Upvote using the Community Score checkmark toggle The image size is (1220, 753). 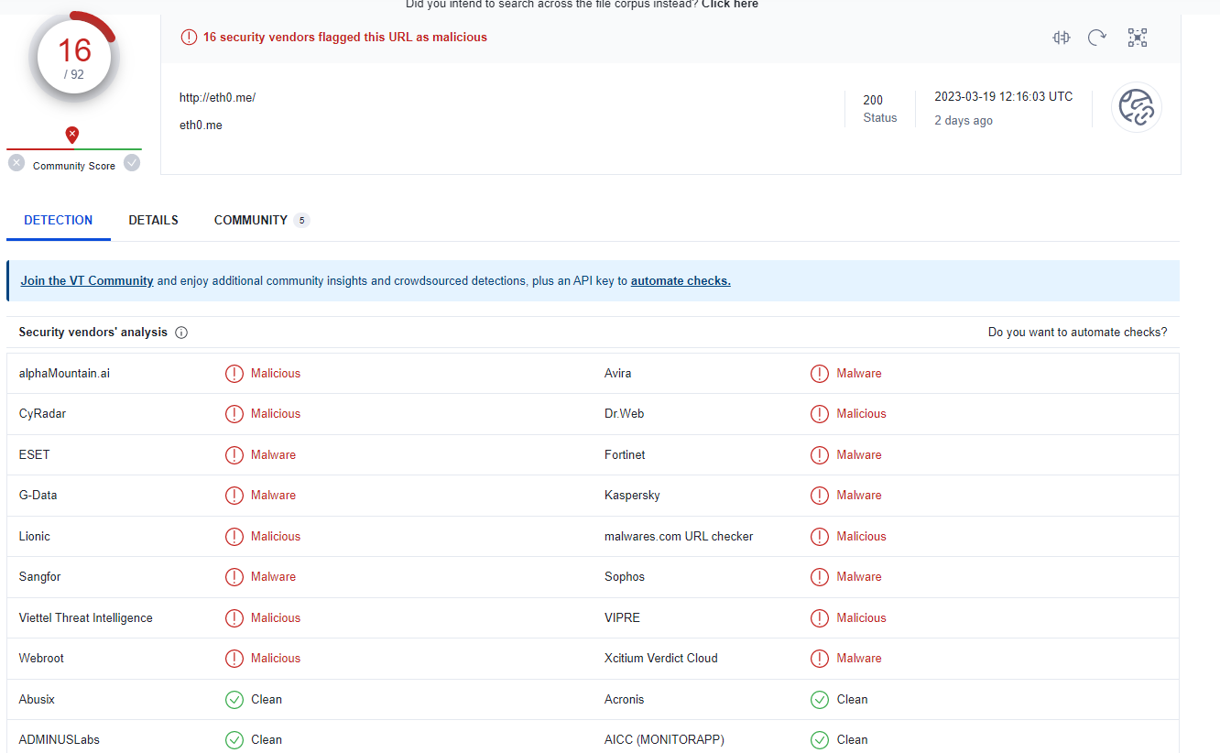[x=132, y=162]
